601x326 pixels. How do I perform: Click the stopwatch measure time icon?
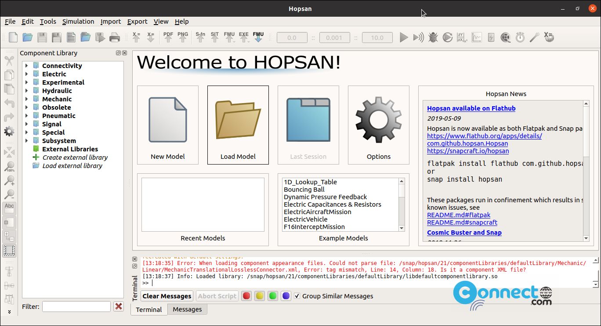click(520, 38)
